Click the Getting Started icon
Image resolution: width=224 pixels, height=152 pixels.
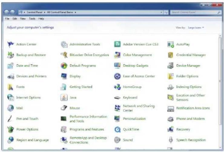click(64, 87)
